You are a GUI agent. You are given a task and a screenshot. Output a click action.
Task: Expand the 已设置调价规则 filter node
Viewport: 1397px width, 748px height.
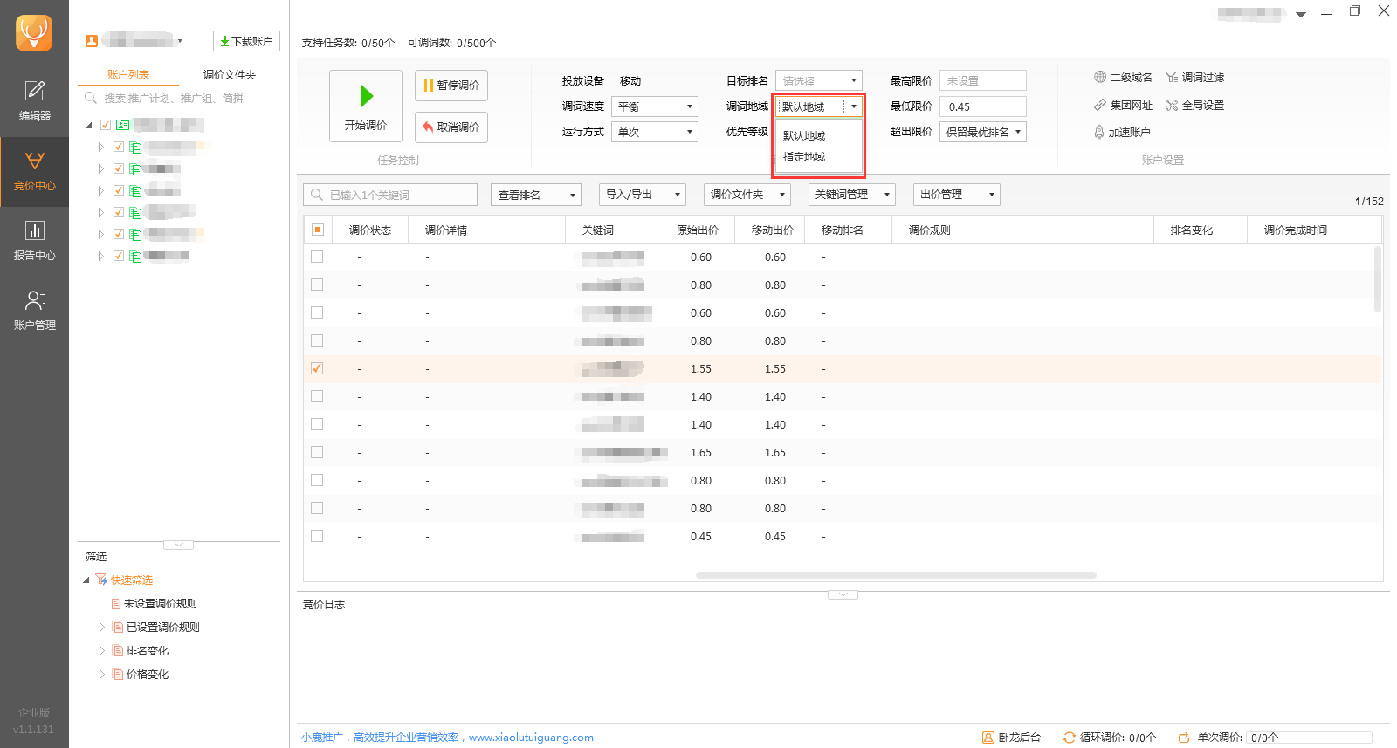pyautogui.click(x=101, y=628)
